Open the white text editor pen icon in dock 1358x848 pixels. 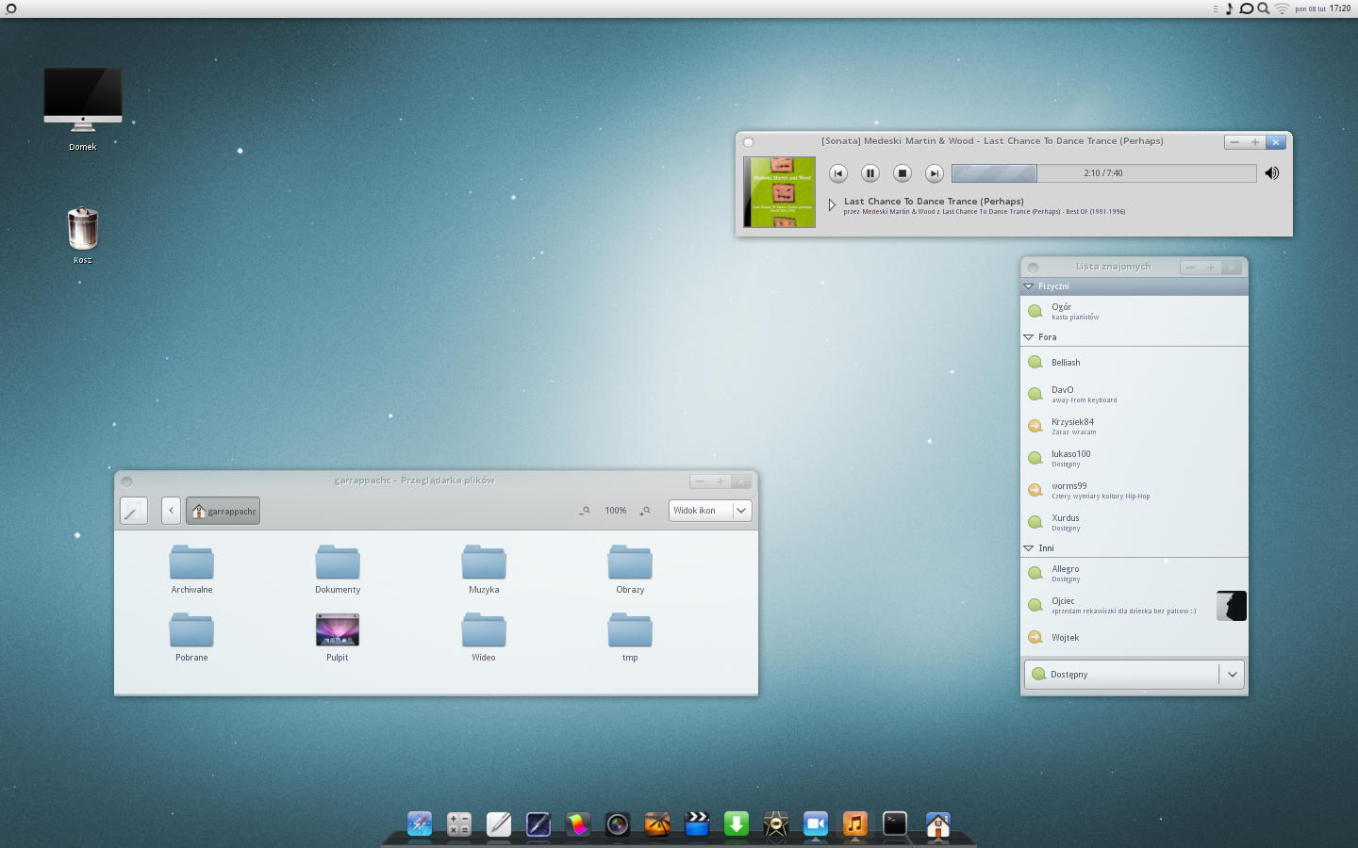click(499, 824)
